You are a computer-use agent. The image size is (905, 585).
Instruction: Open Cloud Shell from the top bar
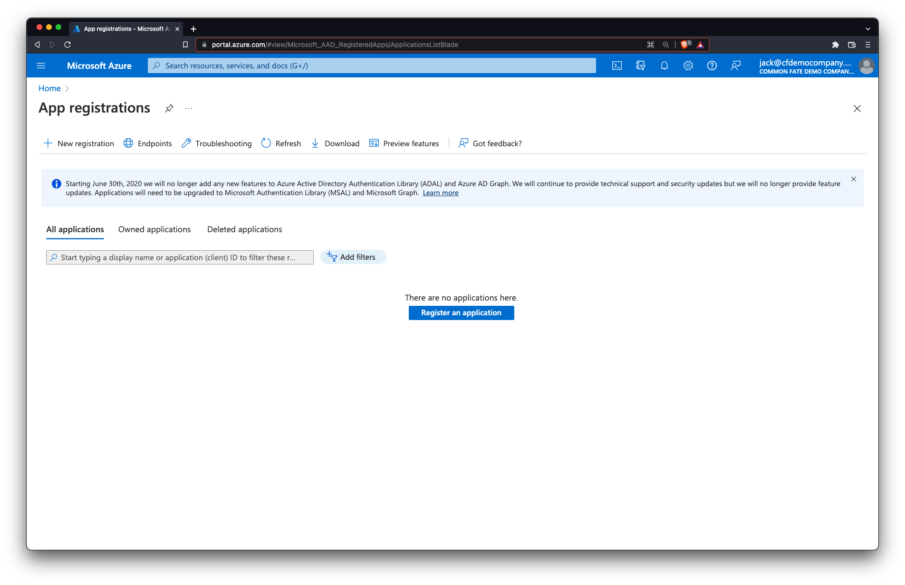(616, 66)
